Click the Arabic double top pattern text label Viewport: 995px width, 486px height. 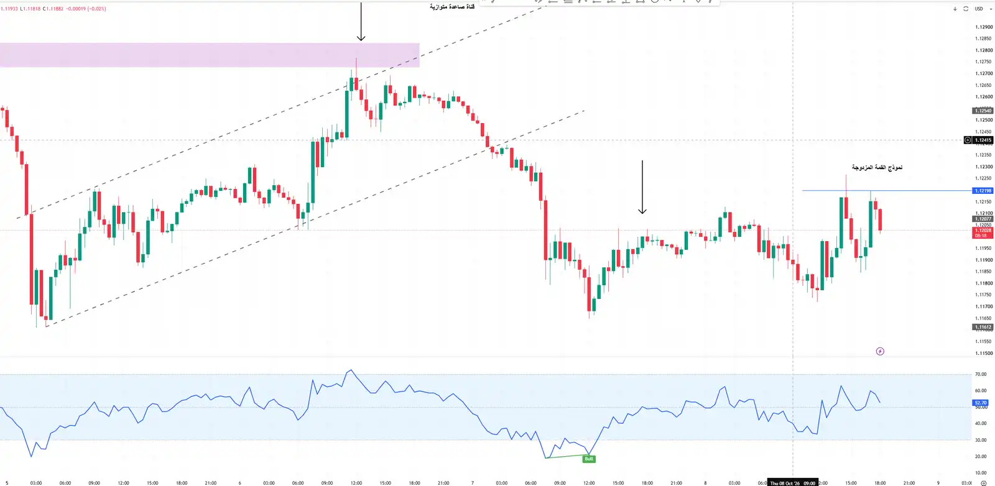[x=877, y=168]
